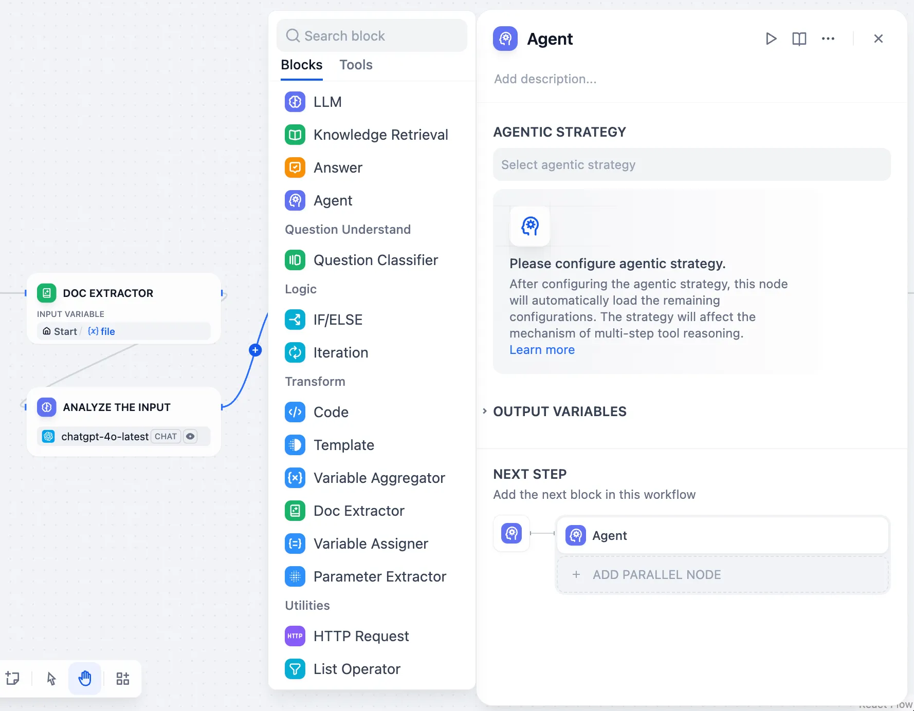Switch to the Tools tab
The height and width of the screenshot is (711, 914).
click(356, 65)
